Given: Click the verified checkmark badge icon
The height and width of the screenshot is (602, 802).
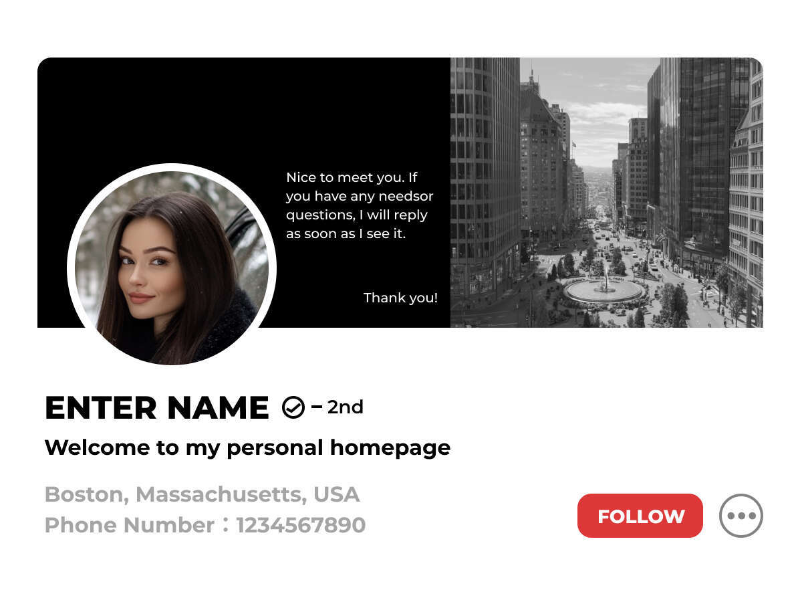Looking at the screenshot, I should pos(293,407).
